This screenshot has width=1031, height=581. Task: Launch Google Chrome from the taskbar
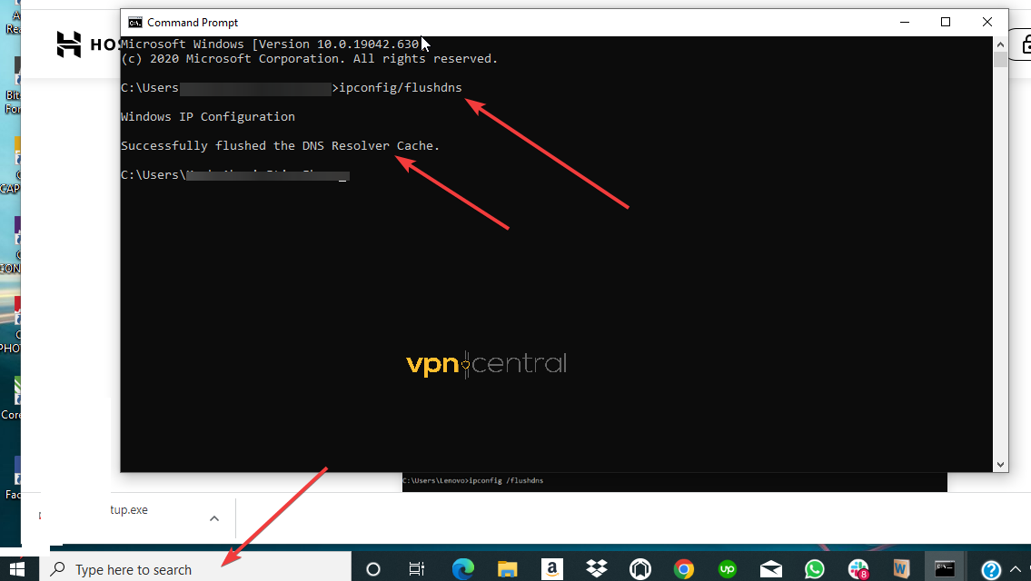(682, 569)
